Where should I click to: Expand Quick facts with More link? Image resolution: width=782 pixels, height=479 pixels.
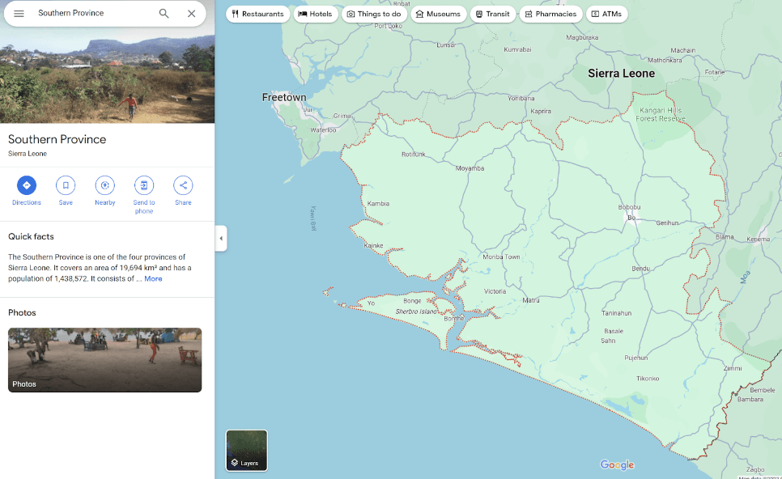153,278
